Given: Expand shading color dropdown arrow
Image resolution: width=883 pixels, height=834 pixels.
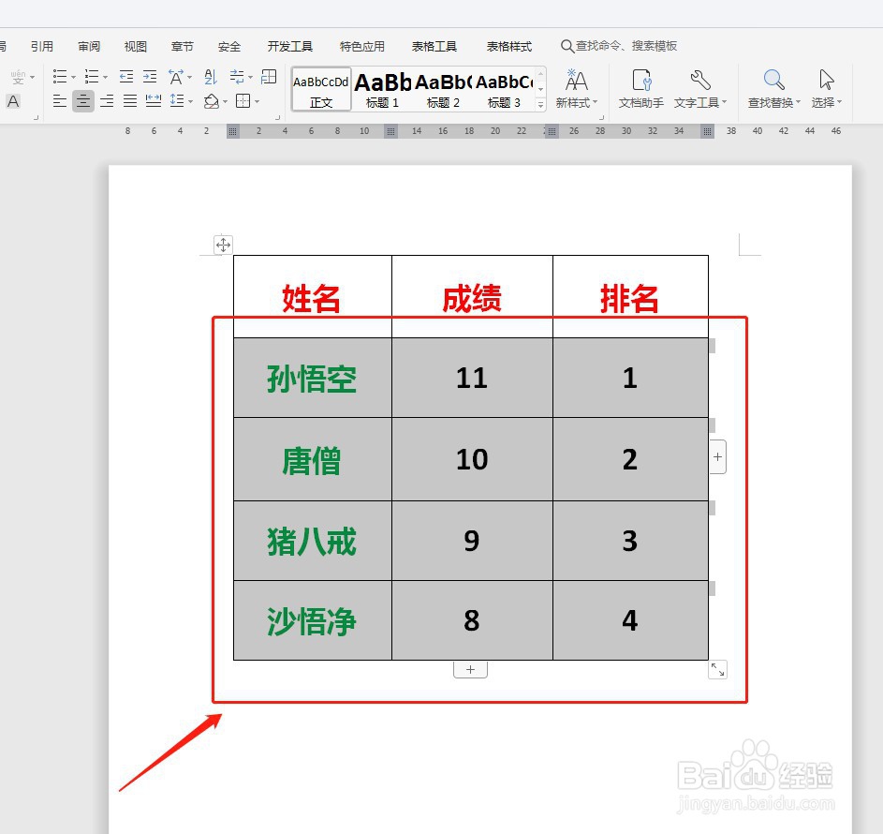Looking at the screenshot, I should (x=226, y=102).
